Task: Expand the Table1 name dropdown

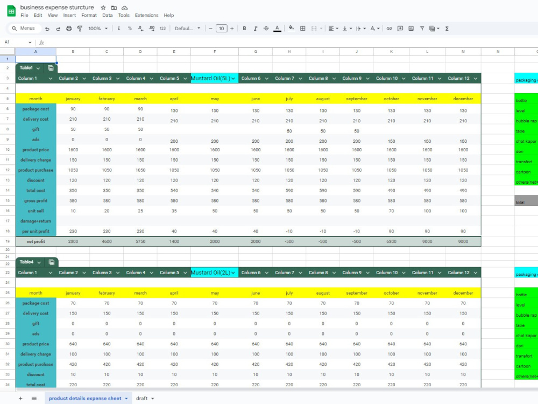Action: click(38, 68)
